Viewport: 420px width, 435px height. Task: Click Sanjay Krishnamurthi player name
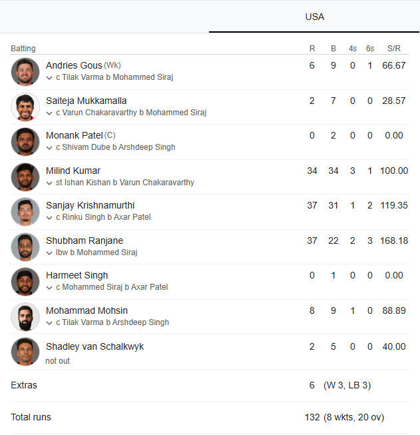coord(90,205)
